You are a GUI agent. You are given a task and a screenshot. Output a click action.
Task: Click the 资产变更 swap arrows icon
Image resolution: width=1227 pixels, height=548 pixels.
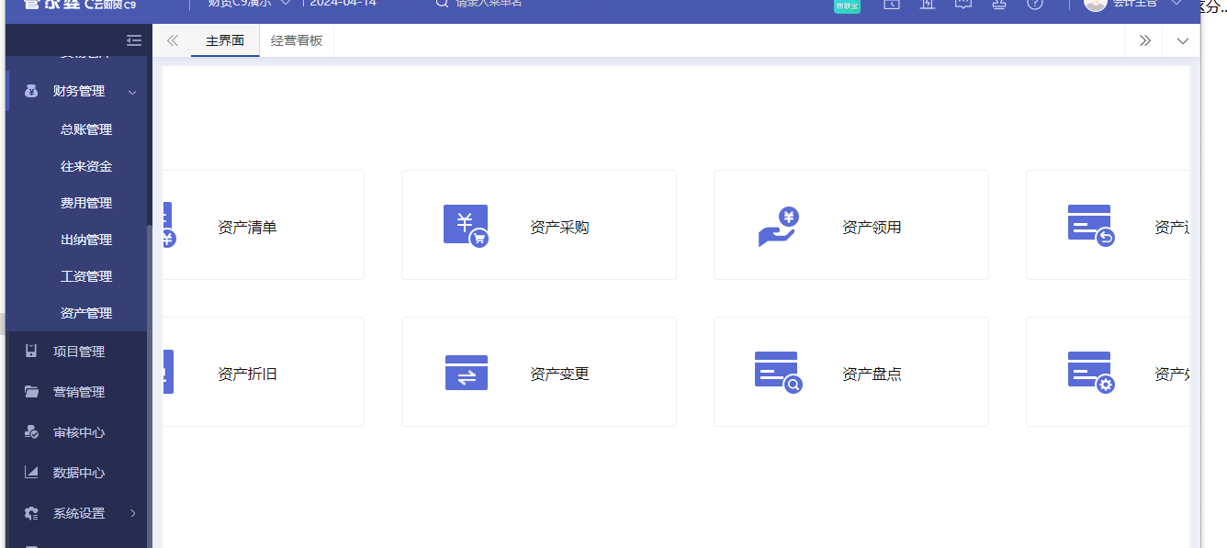point(467,373)
